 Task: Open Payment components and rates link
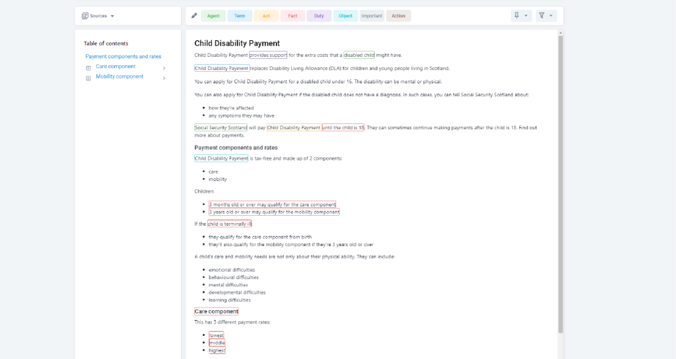coord(123,57)
